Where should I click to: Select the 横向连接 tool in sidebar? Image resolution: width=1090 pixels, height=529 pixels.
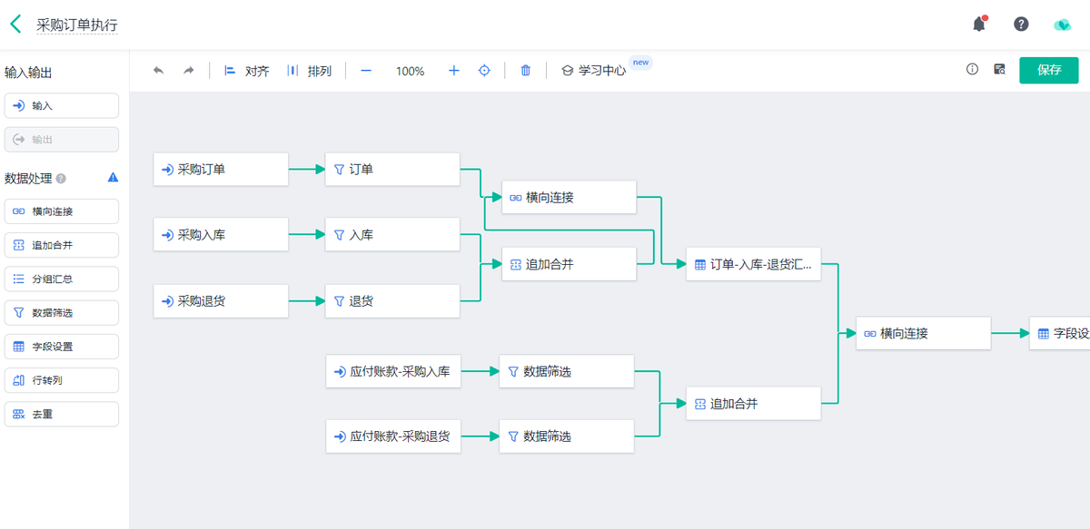point(62,211)
